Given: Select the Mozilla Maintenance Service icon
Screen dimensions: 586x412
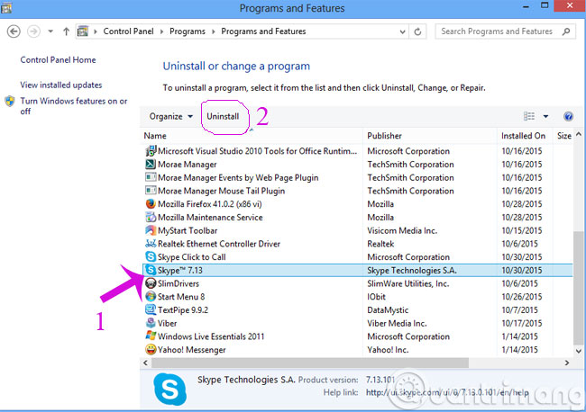Looking at the screenshot, I should [x=151, y=217].
